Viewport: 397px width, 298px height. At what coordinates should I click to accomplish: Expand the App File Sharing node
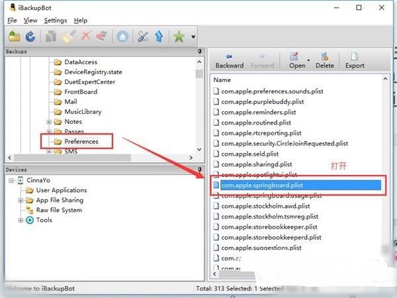pyautogui.click(x=21, y=200)
